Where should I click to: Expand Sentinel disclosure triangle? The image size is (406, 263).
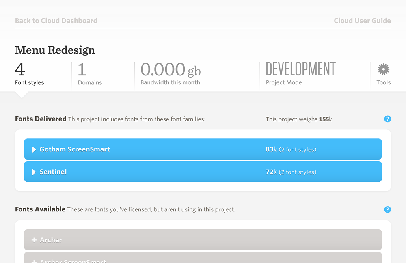[34, 172]
